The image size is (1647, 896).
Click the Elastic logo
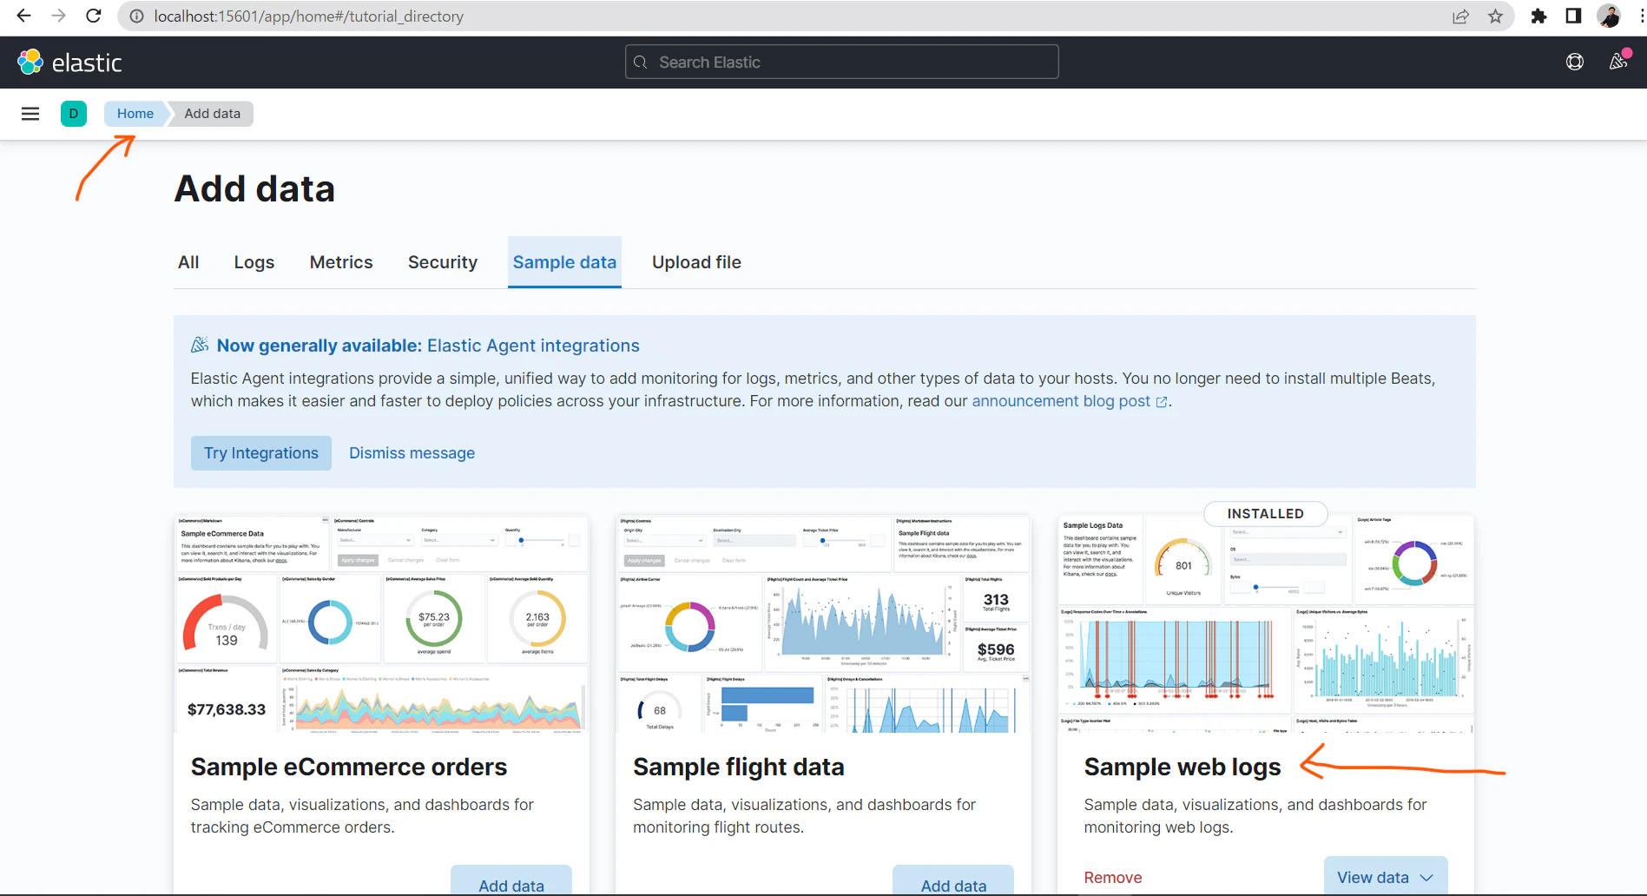(69, 63)
